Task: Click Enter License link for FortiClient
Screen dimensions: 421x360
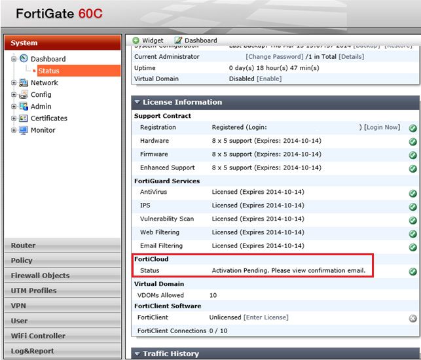Action: pos(266,317)
